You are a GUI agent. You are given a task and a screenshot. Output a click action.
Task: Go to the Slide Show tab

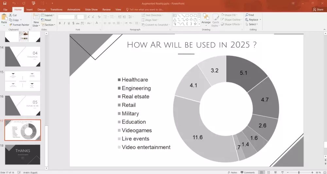point(91,10)
